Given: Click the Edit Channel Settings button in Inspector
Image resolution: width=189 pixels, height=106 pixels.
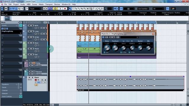Looking at the screenshot, I should pos(21,22).
